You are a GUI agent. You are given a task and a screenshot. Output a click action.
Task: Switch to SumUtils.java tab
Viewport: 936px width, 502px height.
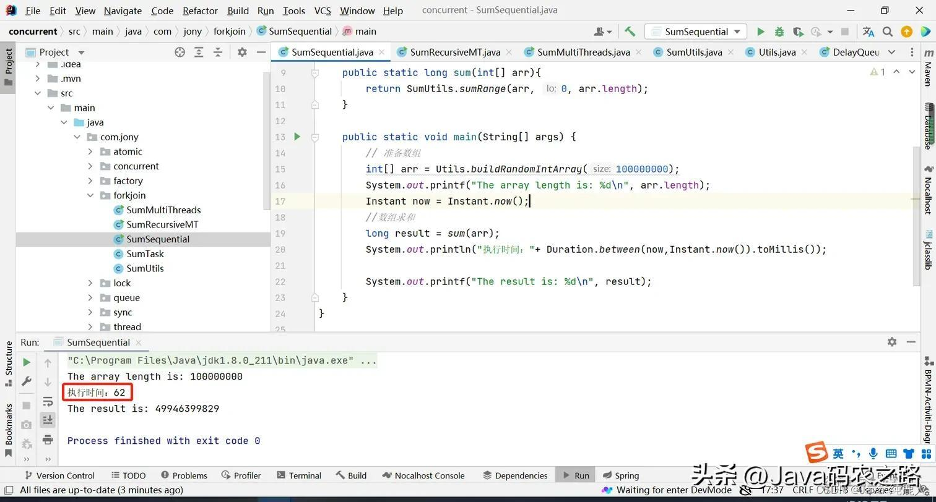694,52
